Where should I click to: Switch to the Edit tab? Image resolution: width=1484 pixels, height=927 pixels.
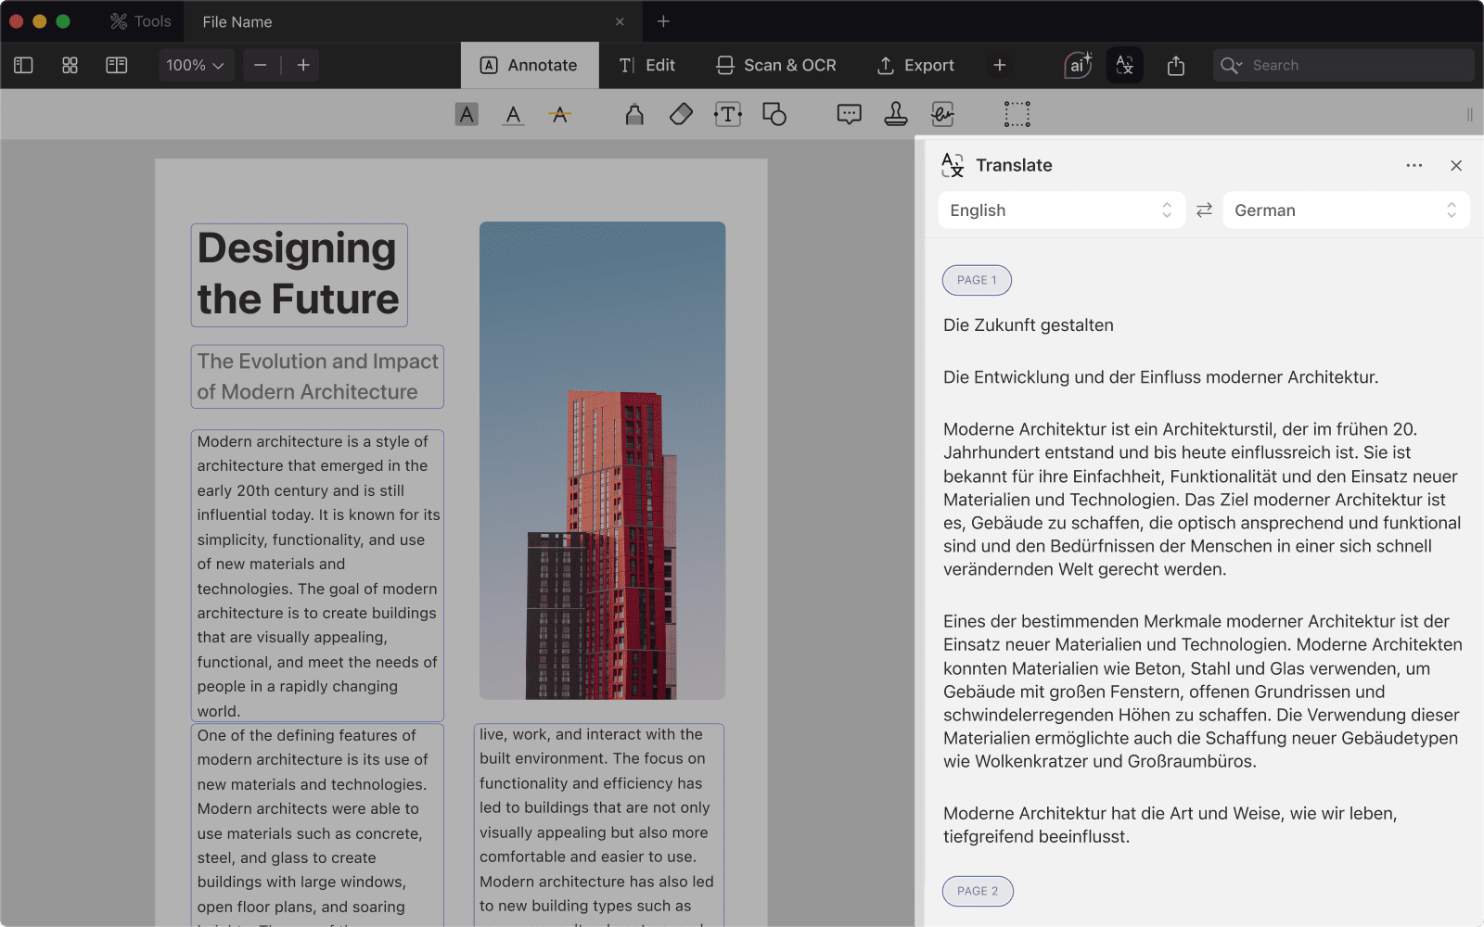click(647, 66)
